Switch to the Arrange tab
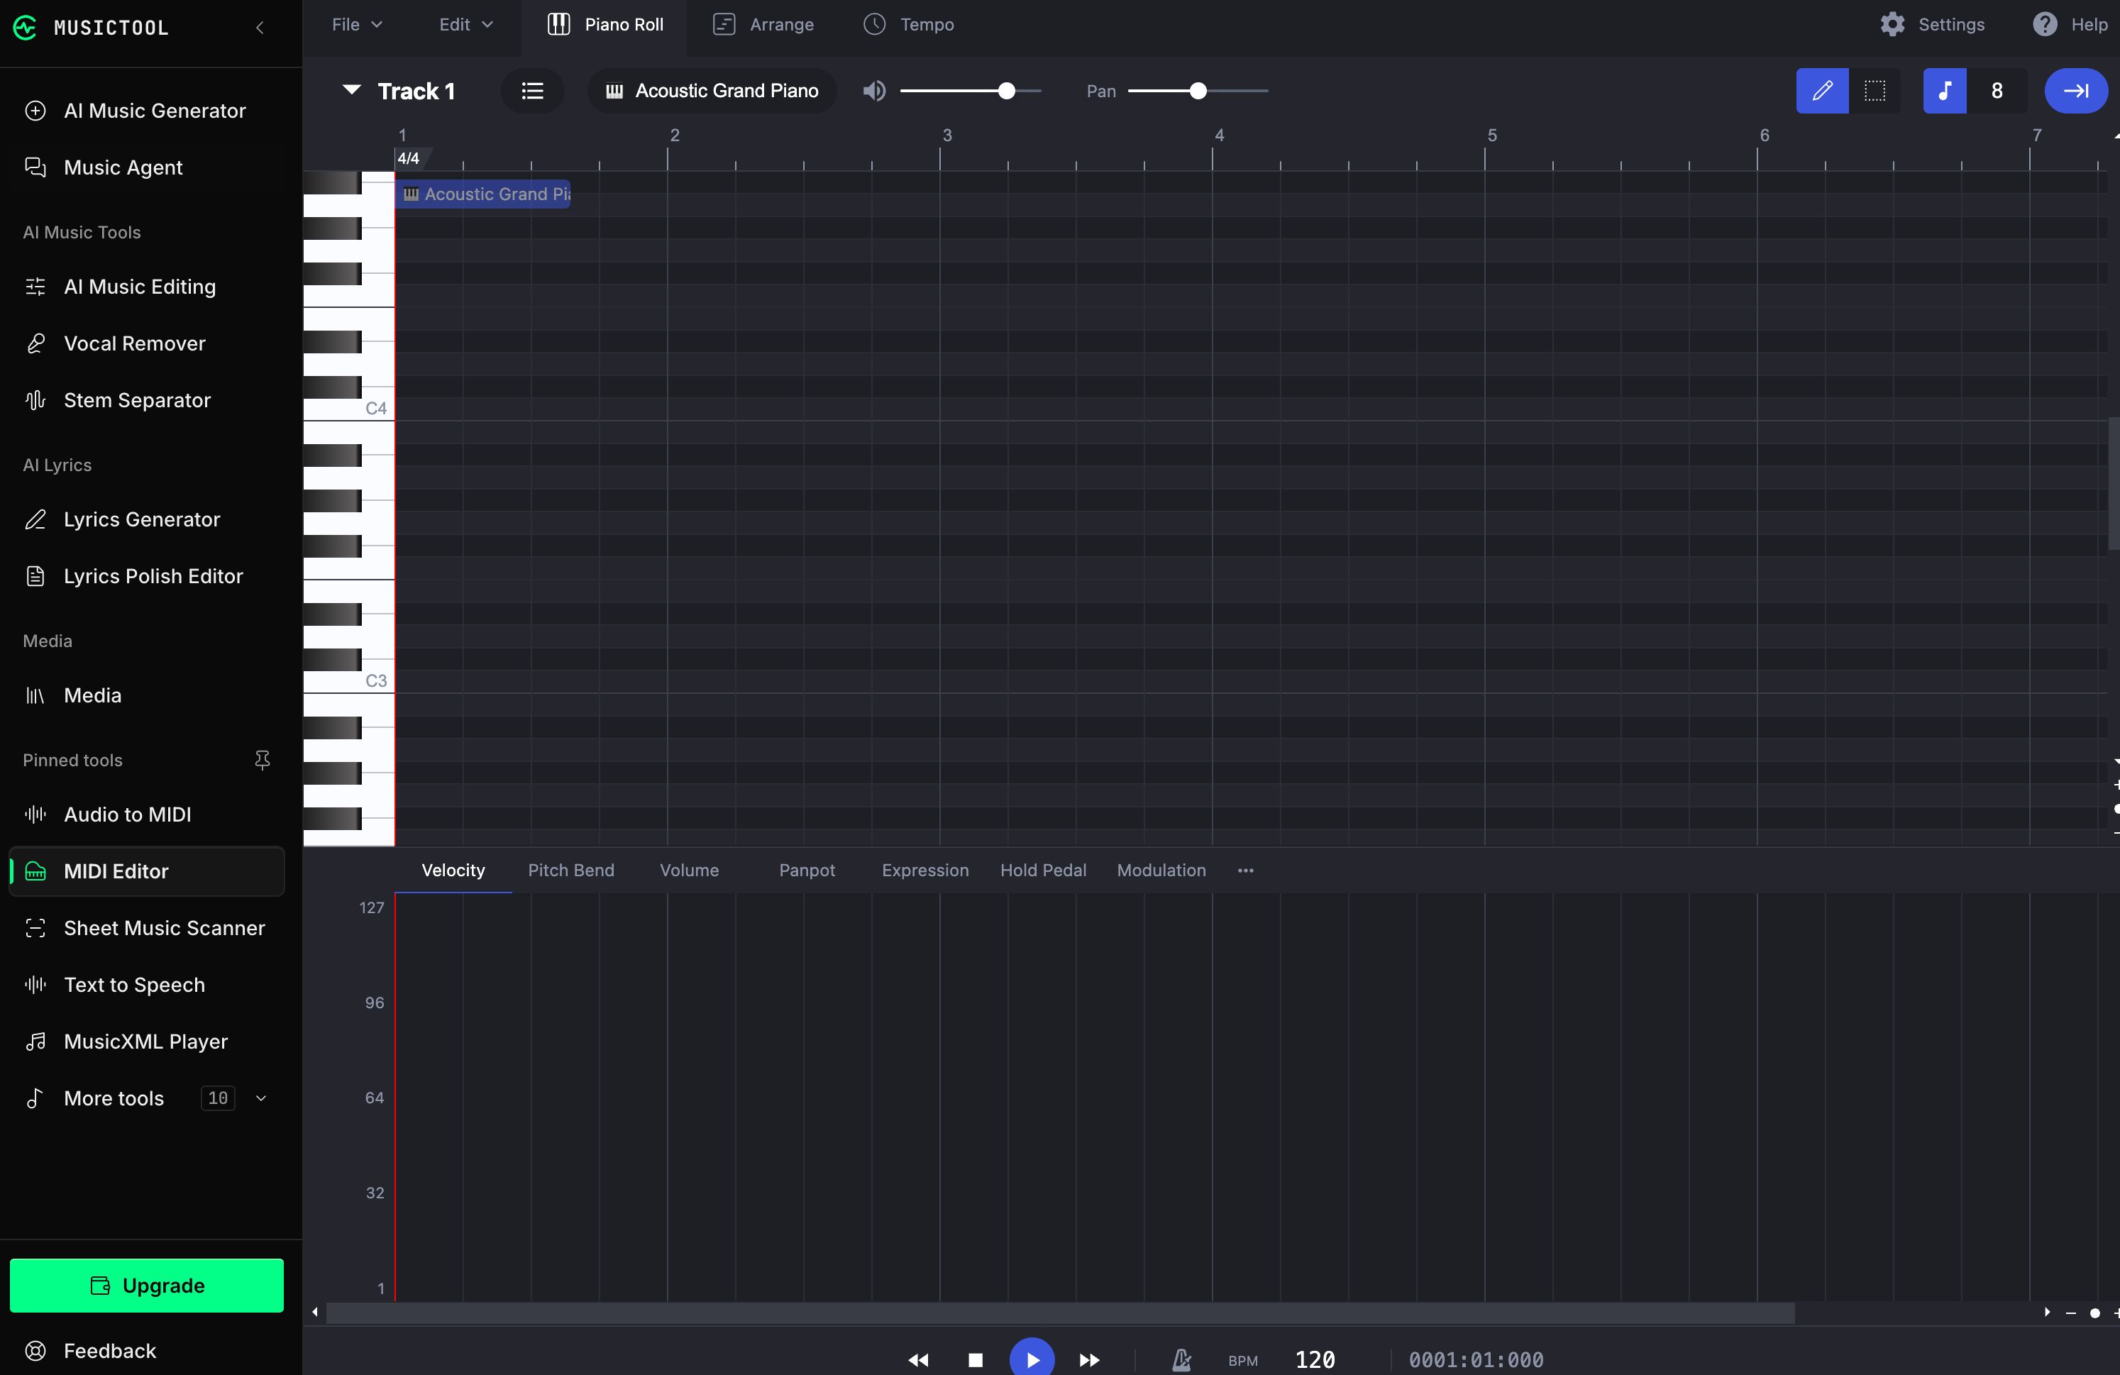2120x1375 pixels. click(763, 24)
